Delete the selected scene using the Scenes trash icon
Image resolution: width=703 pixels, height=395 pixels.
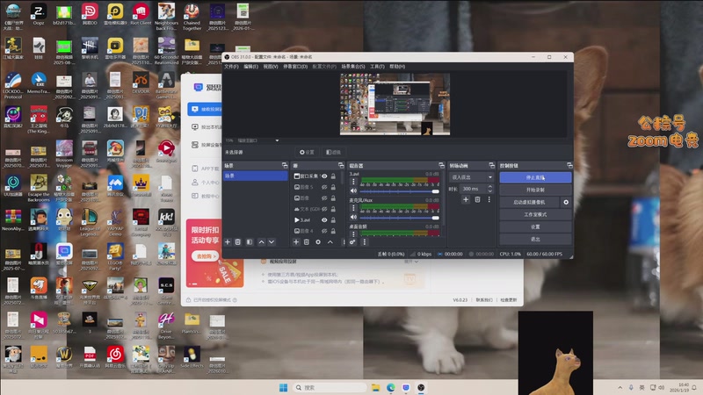click(238, 242)
